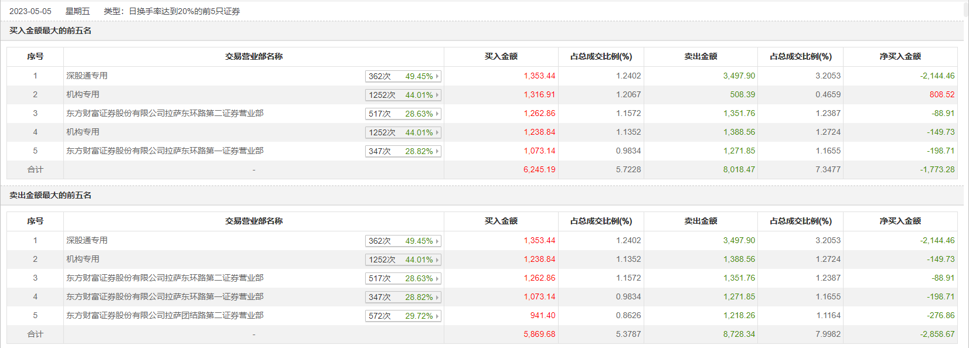Open 拉萨团结路第二证券营业部 branch link
This screenshot has width=969, height=348.
[x=165, y=316]
